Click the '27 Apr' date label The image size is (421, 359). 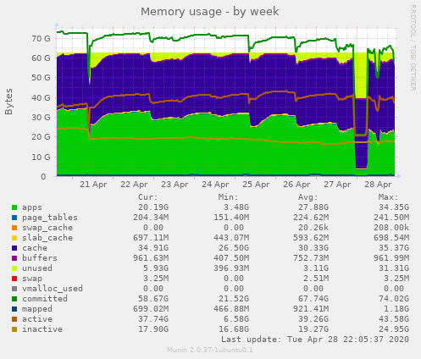pos(337,185)
